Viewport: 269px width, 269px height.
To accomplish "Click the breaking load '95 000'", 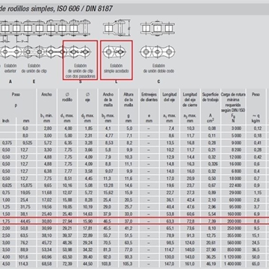I will pos(235,207).
